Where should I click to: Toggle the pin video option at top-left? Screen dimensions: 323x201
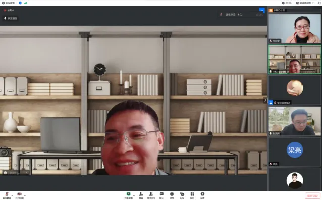[x=10, y=19]
